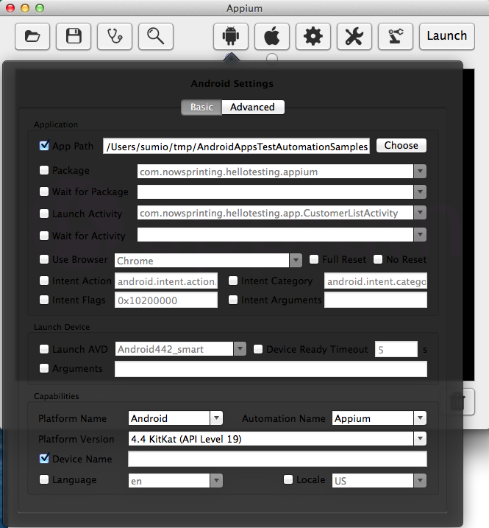Screen dimensions: 489x528
Task: Open Developer settings wrench icon
Action: [x=354, y=36]
